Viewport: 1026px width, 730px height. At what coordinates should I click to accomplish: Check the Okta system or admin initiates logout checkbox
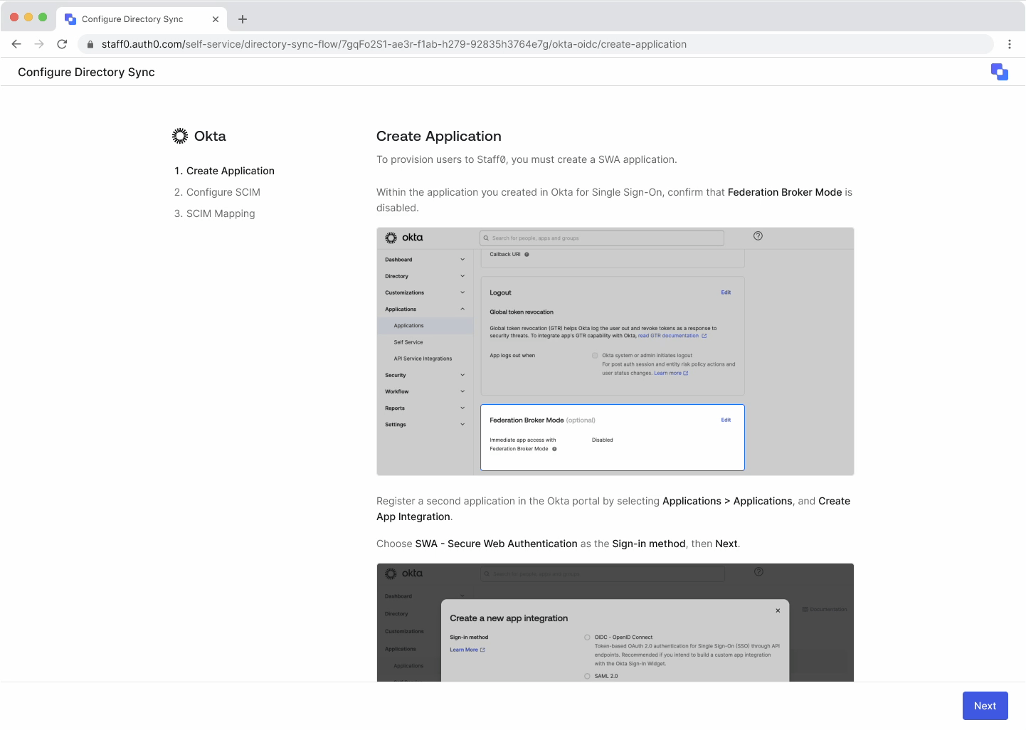pos(595,355)
